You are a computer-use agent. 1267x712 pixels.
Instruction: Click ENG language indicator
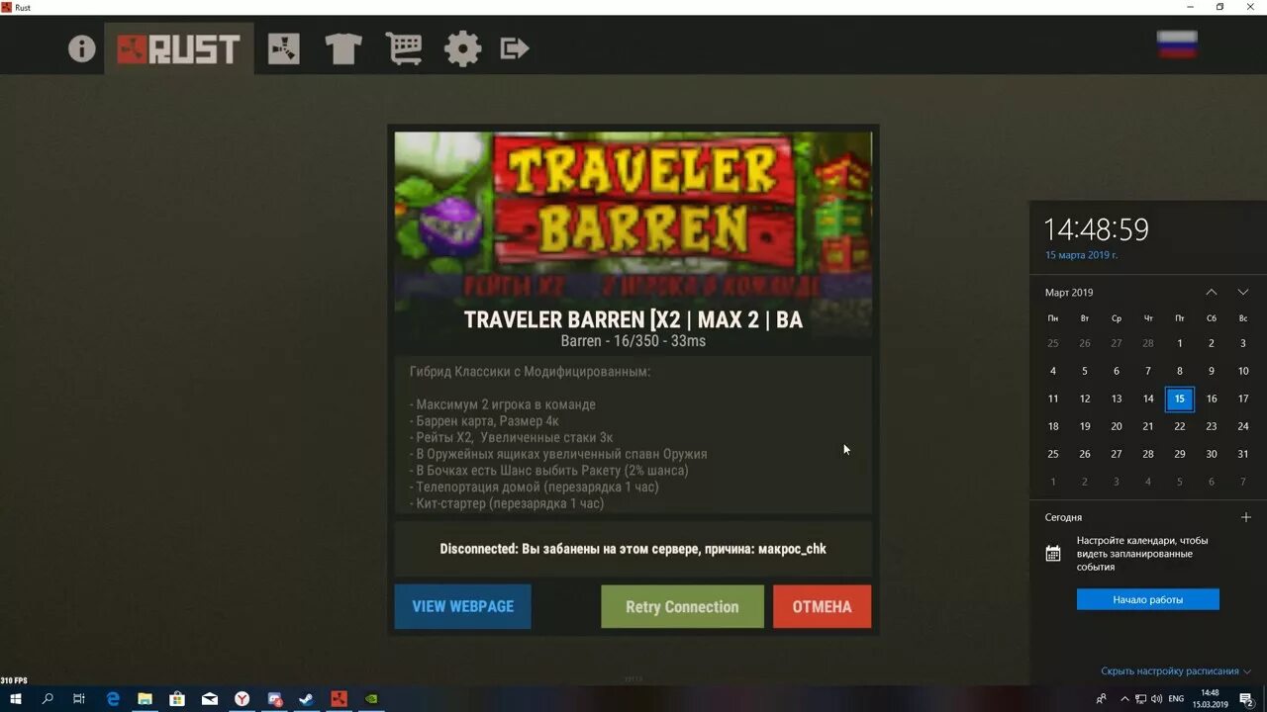pyautogui.click(x=1176, y=699)
